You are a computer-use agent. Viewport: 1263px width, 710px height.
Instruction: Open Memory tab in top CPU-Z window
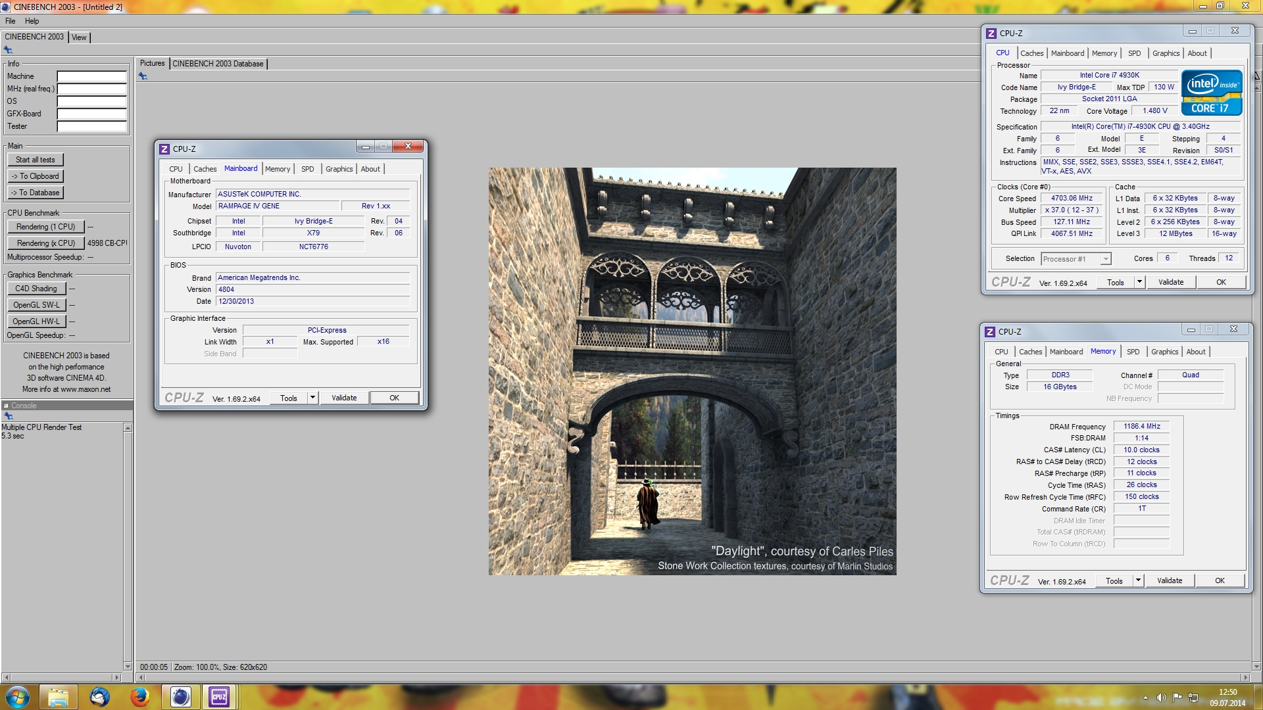1104,53
